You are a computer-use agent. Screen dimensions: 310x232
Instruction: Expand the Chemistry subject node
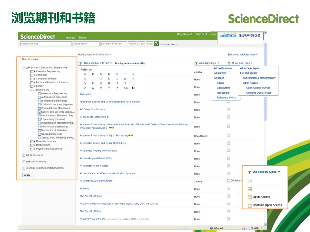35,75
